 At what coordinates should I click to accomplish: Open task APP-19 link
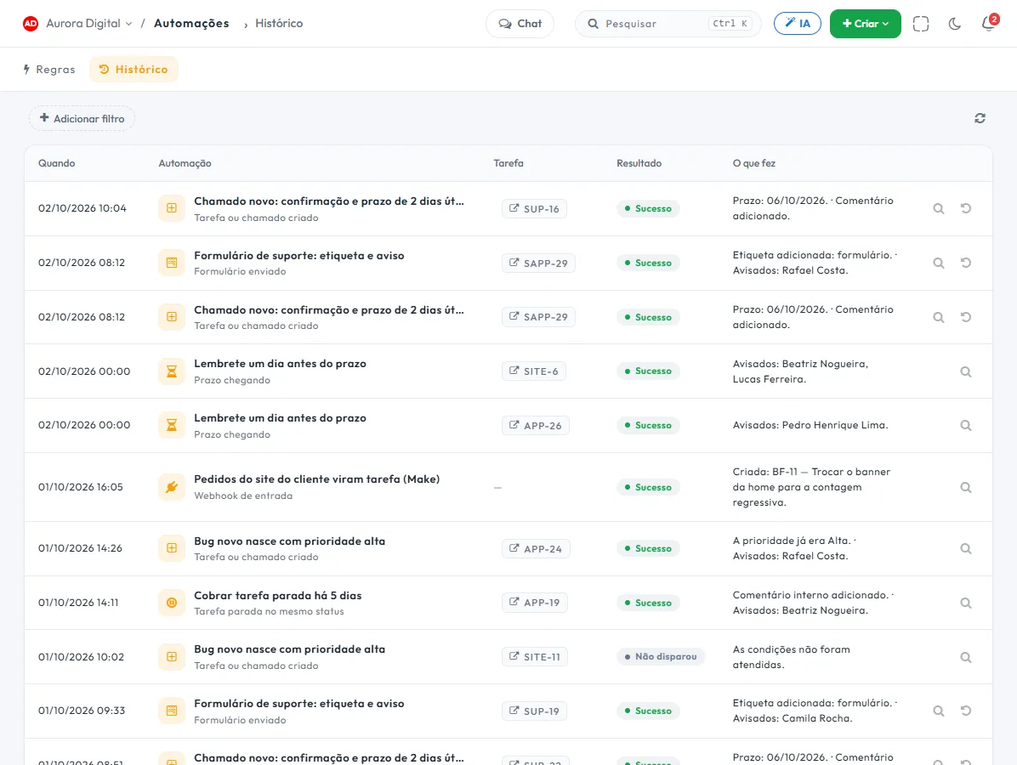pos(535,603)
